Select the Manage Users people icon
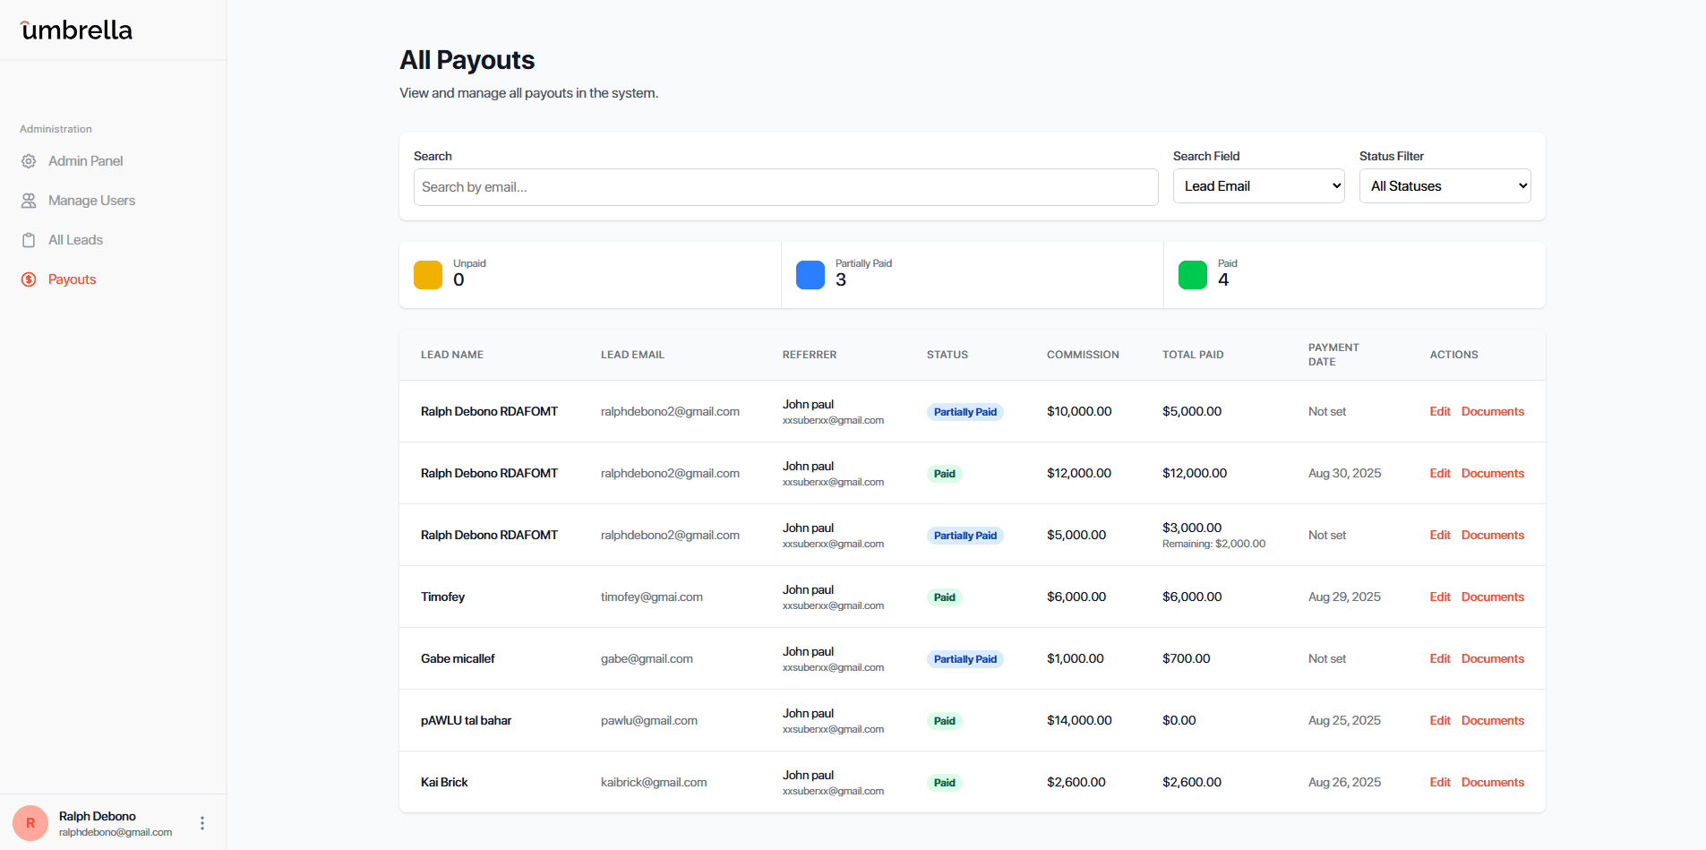Screen dimensions: 1706x850 pyautogui.click(x=28, y=200)
